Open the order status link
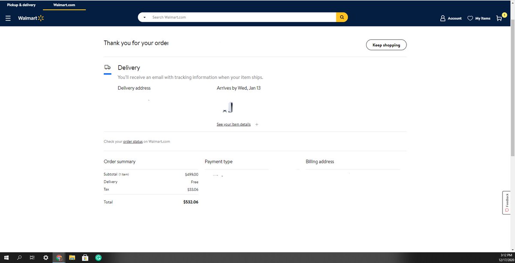 [x=133, y=142]
